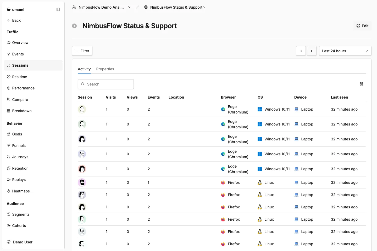Screen dimensions: 377x251
Task: Expand NimbusFlow Status & Support website dropdown
Action: [x=175, y=7]
